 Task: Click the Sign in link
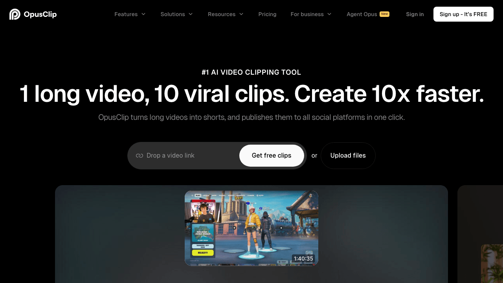(415, 14)
